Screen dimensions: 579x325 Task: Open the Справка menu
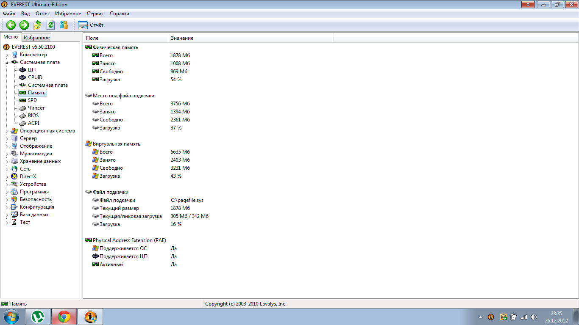[120, 14]
